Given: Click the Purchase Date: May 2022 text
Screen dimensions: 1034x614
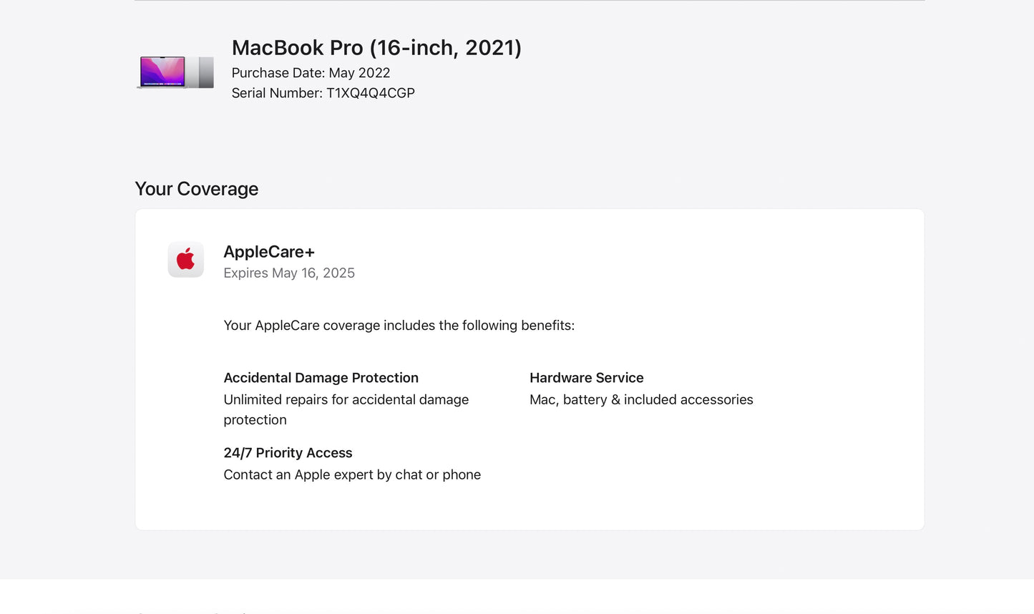Looking at the screenshot, I should (x=311, y=72).
